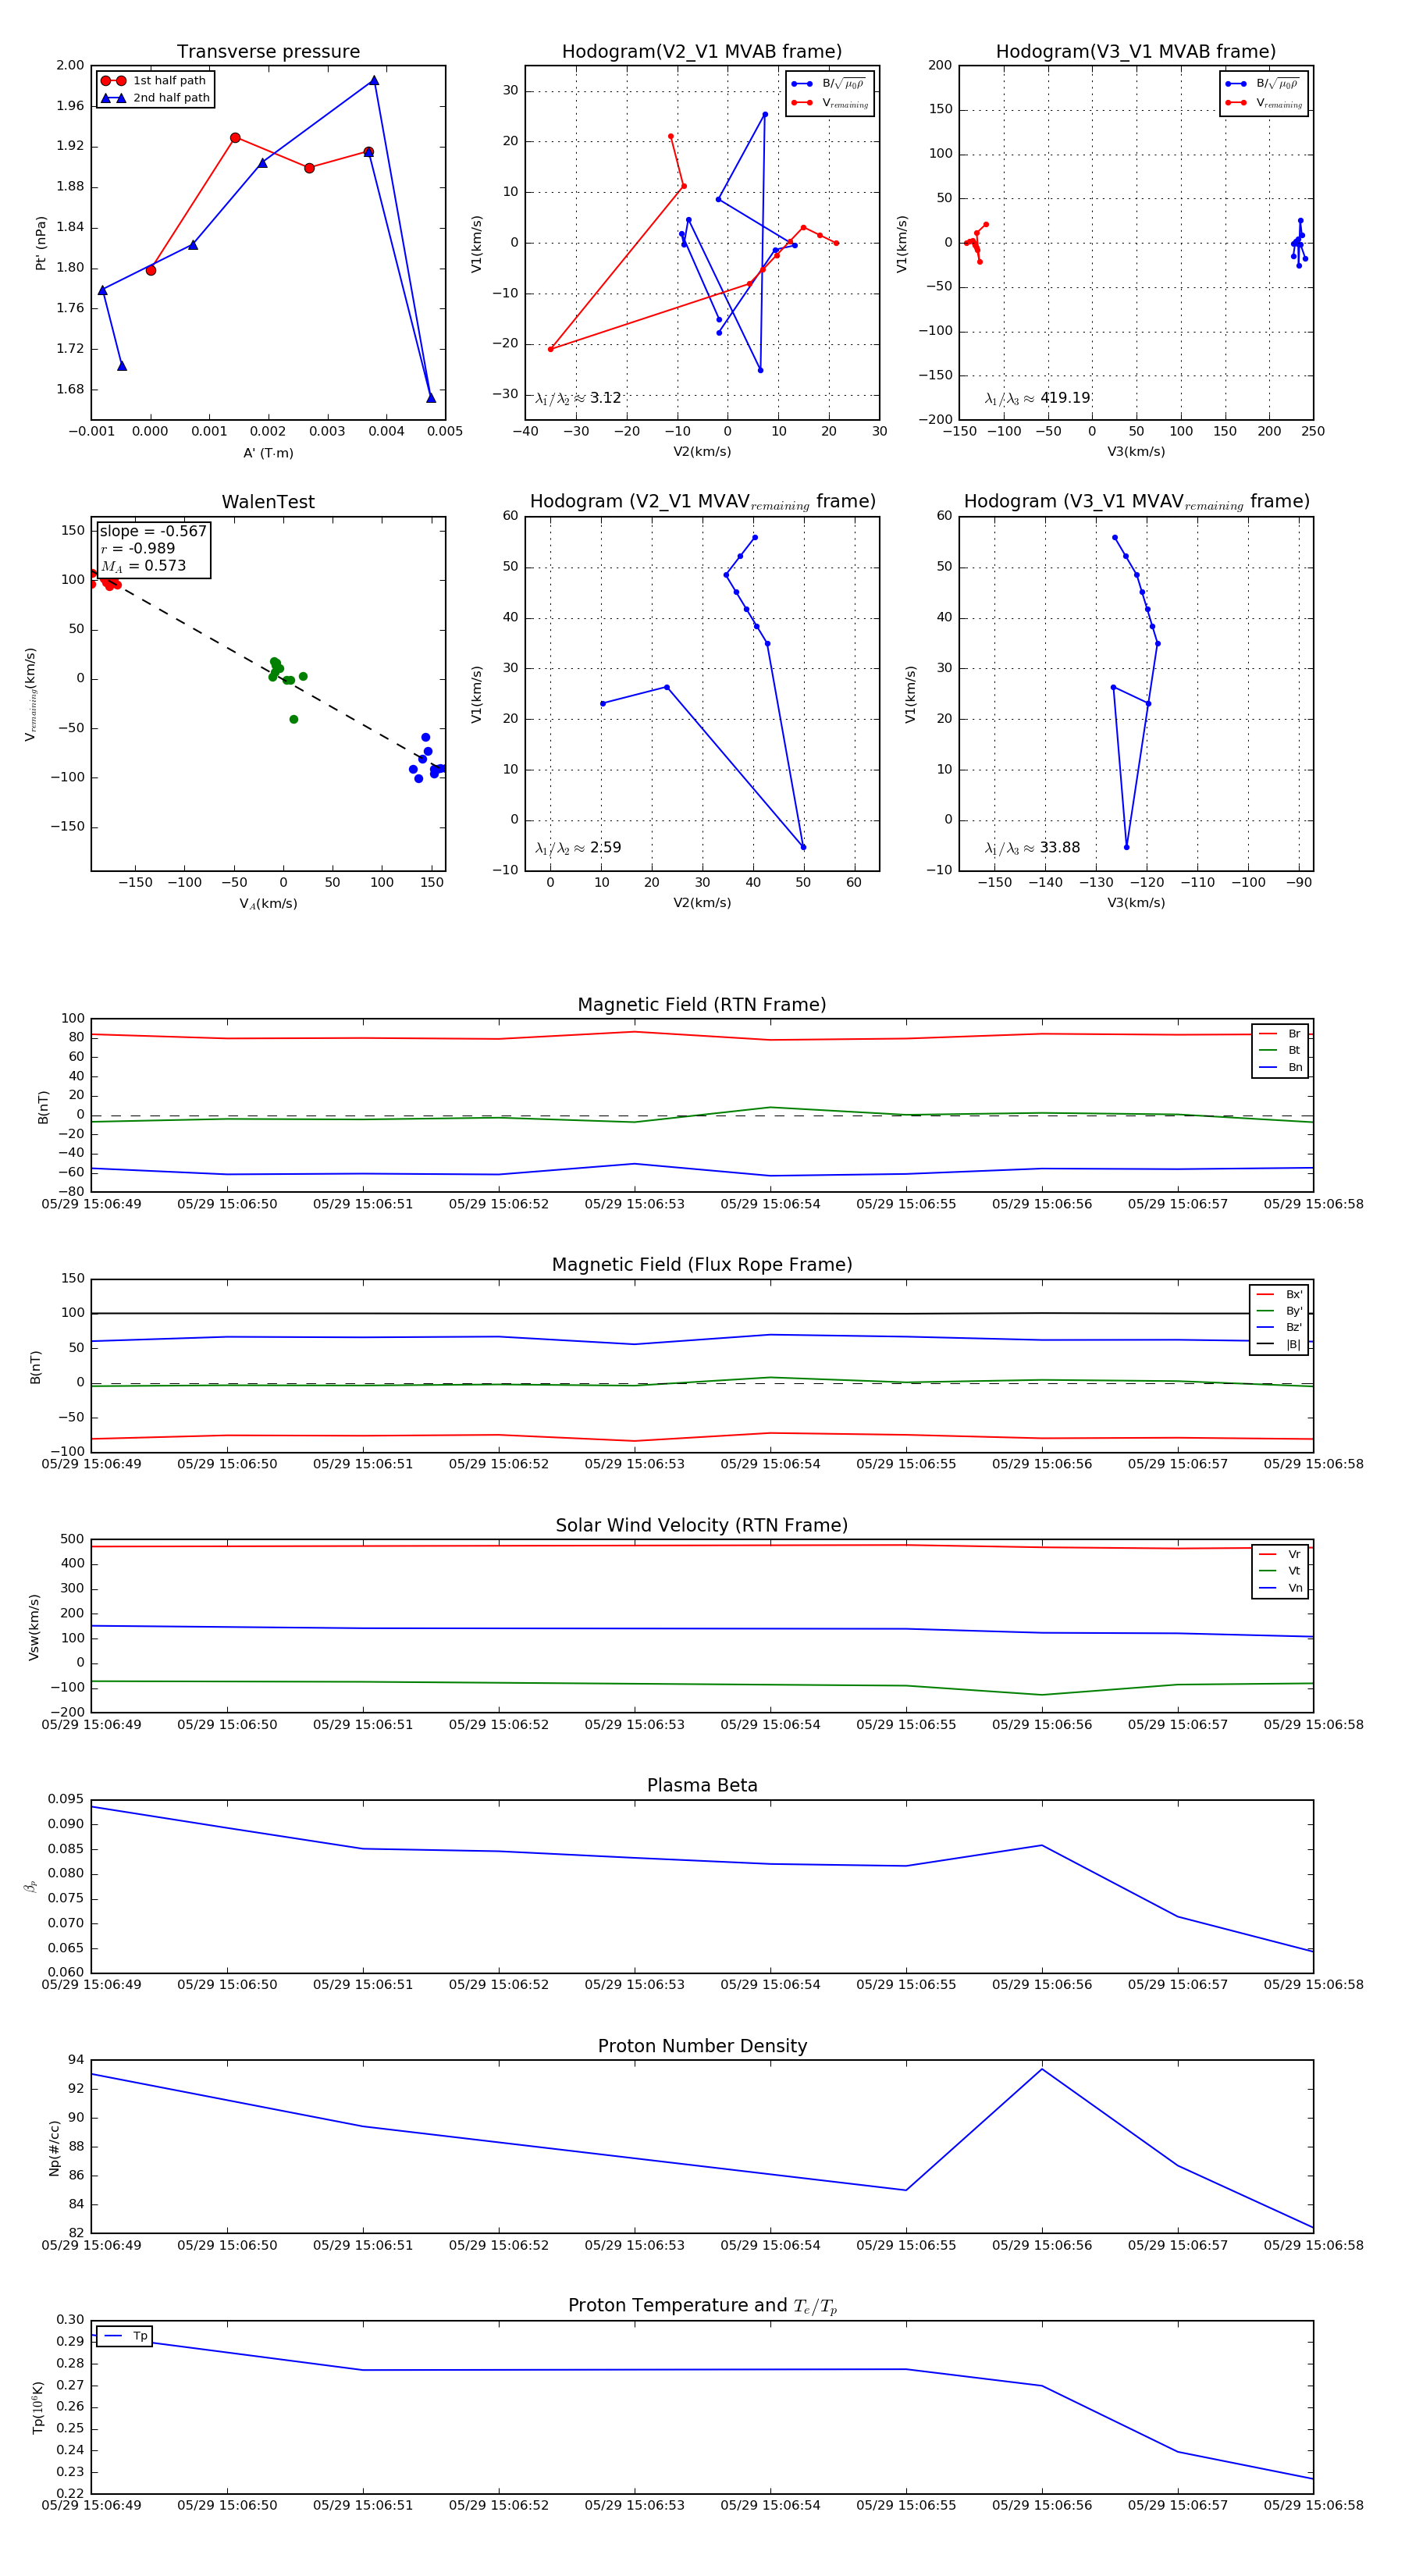Select the "Bt" legend entry
This screenshot has width=1405, height=2576.
tap(1280, 1050)
